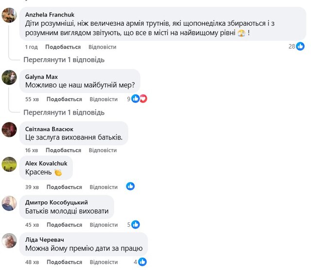Image resolution: width=311 pixels, height=270 pixels.
Task: Like Ліда Черевач's comment via Подобається
Action: (64, 262)
